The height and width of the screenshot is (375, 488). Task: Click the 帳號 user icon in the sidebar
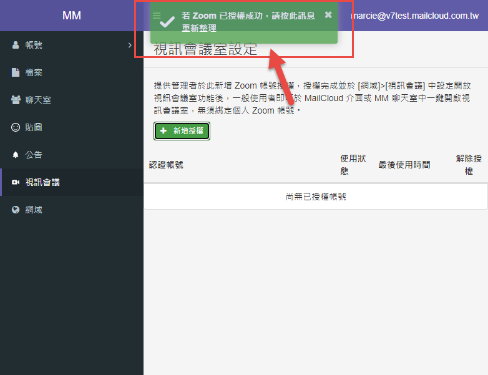15,45
